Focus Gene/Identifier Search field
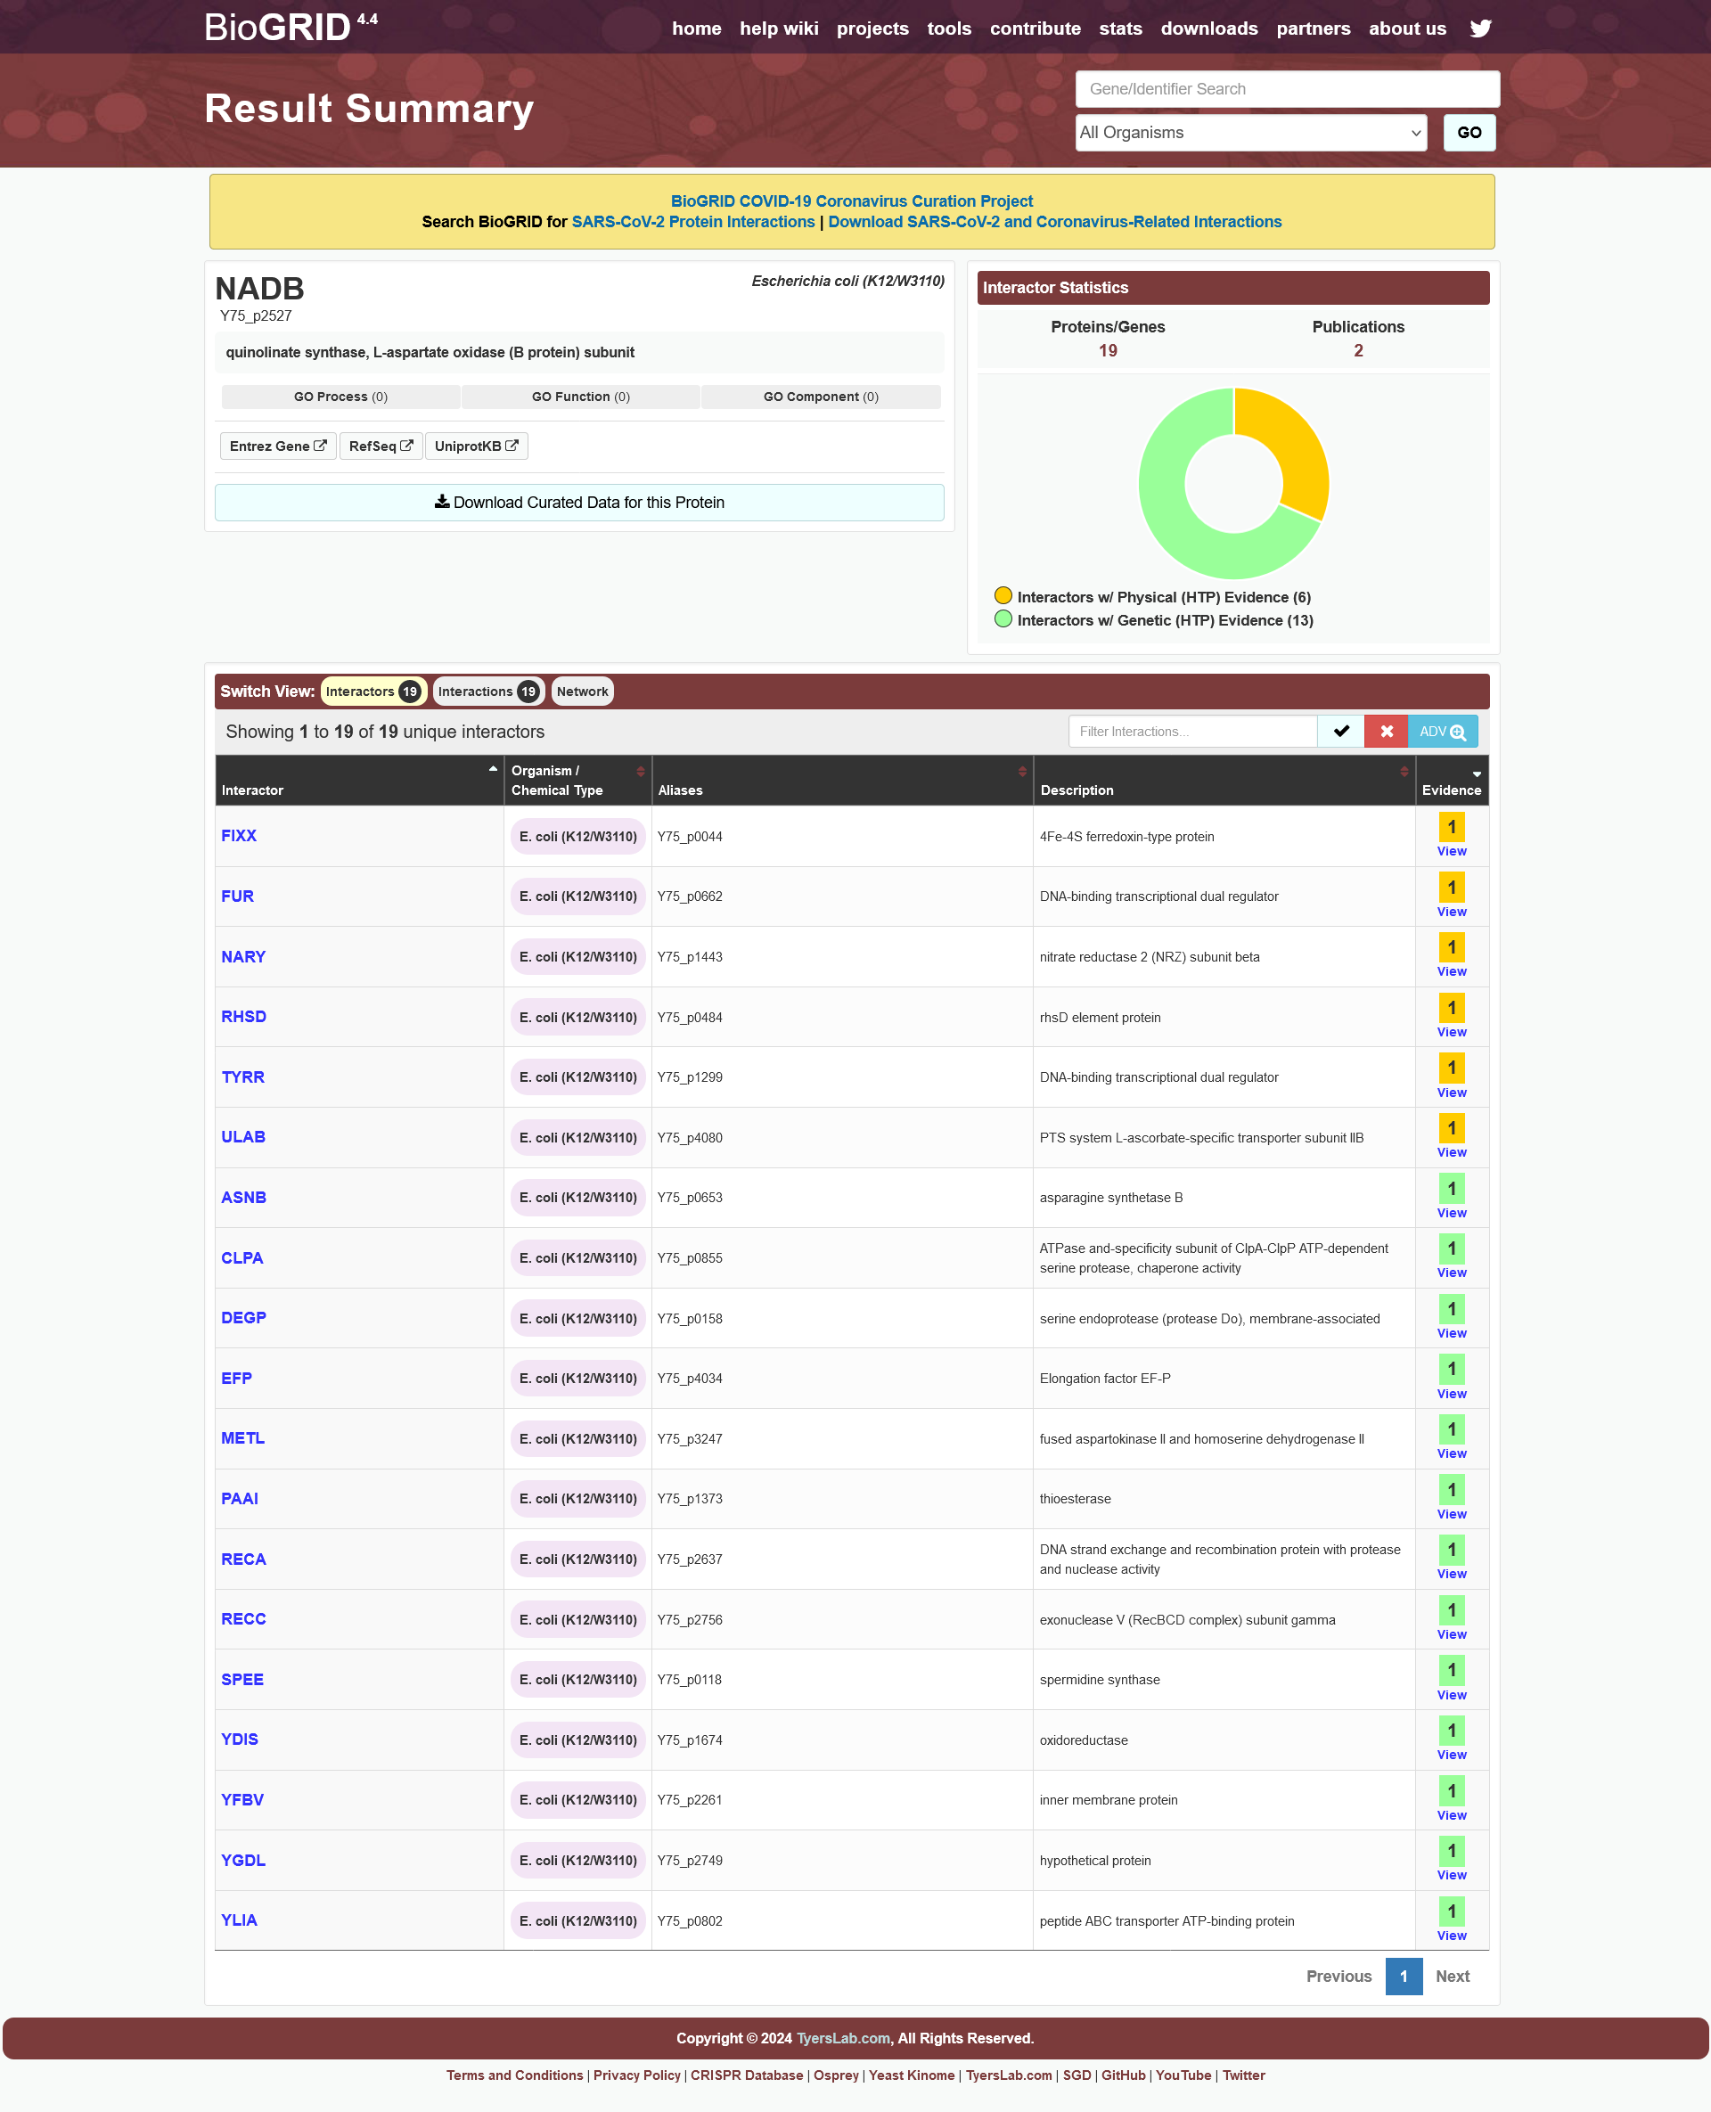Image resolution: width=1711 pixels, height=2112 pixels. [1287, 89]
